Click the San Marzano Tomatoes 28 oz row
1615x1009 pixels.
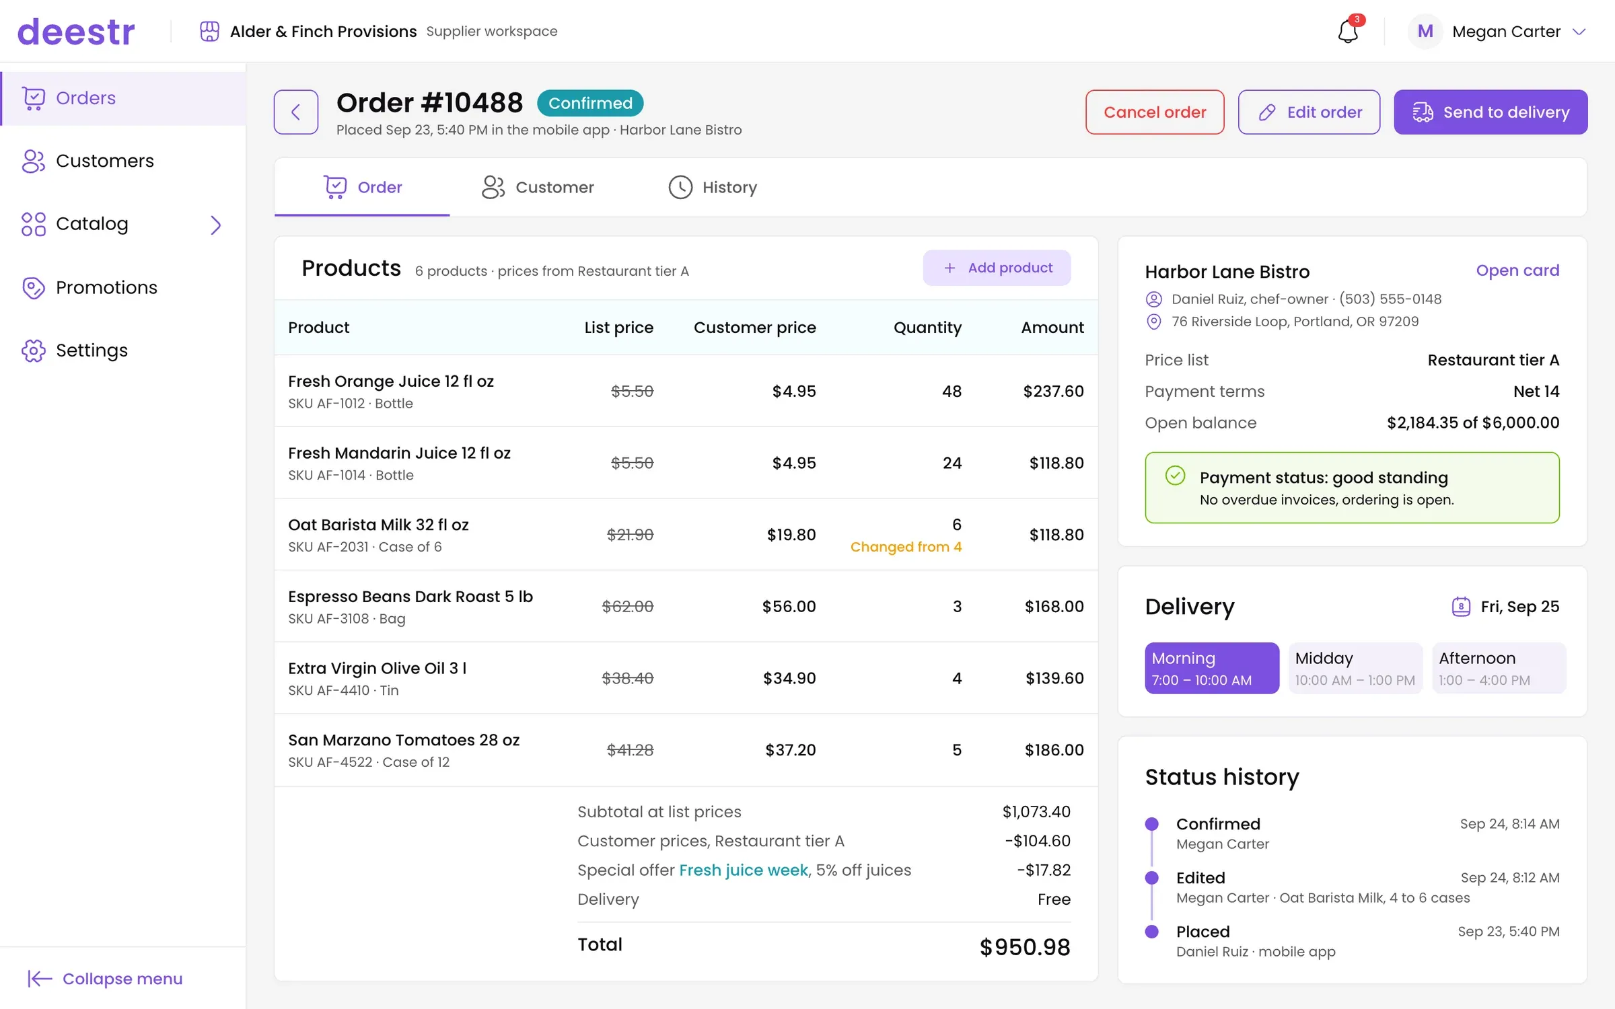point(686,750)
